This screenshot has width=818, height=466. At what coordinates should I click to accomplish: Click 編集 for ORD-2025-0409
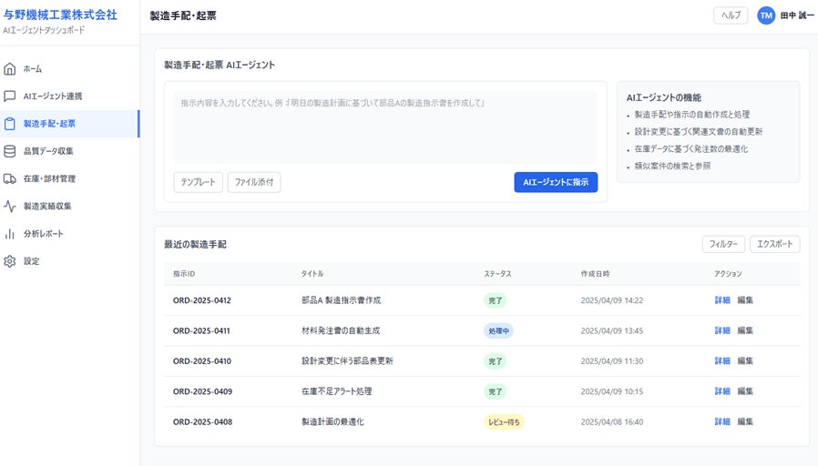click(745, 391)
